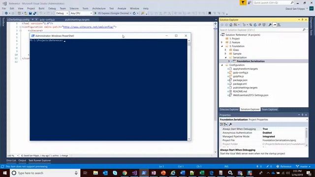
Task: Expand the Sample folder
Action: point(225,54)
